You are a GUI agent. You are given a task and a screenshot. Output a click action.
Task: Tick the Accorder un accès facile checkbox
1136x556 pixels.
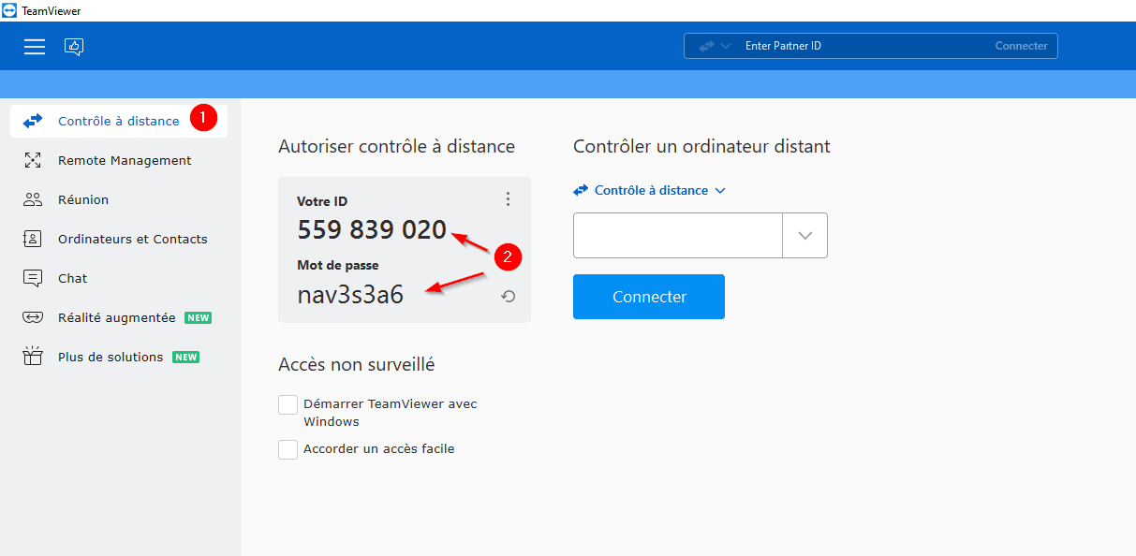tap(288, 449)
